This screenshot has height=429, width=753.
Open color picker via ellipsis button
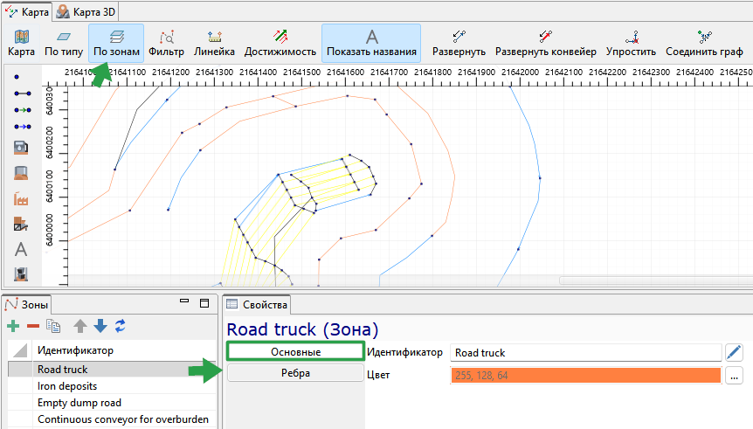[734, 376]
